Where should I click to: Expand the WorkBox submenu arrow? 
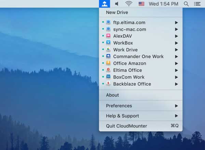tap(177, 43)
